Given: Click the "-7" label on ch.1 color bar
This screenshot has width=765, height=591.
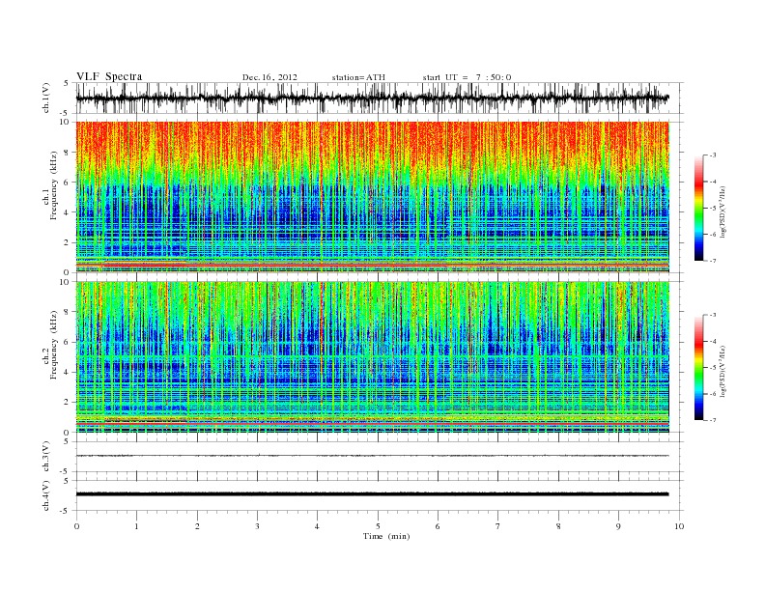Looking at the screenshot, I should tap(713, 261).
